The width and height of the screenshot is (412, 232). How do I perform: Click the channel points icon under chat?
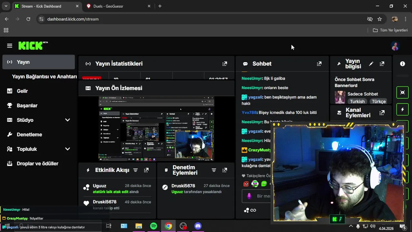(247, 210)
